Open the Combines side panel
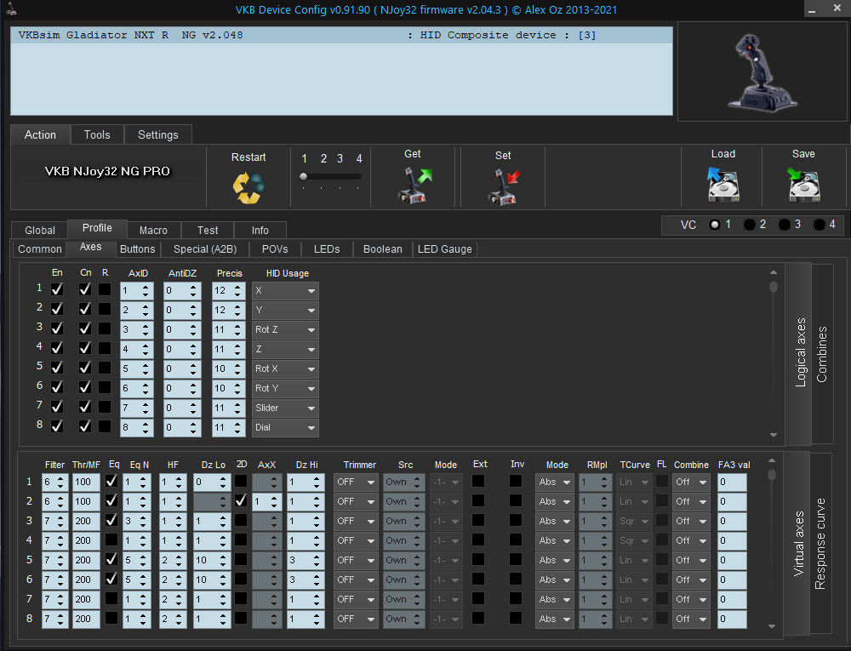Screen dimensions: 851x651 tap(822, 353)
